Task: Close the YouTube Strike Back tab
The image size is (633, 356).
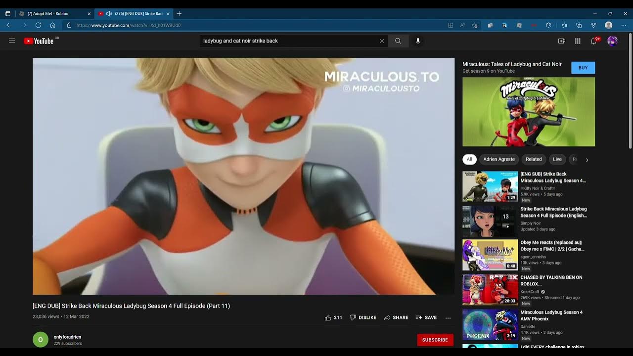Action: tap(168, 14)
